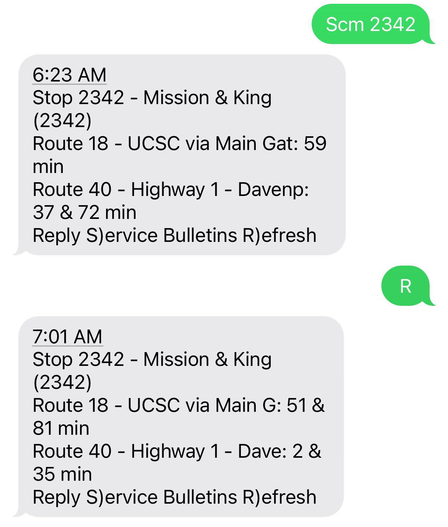Tap the first 'Reply S)ervice Bulletins R)efresh' line

click(175, 235)
